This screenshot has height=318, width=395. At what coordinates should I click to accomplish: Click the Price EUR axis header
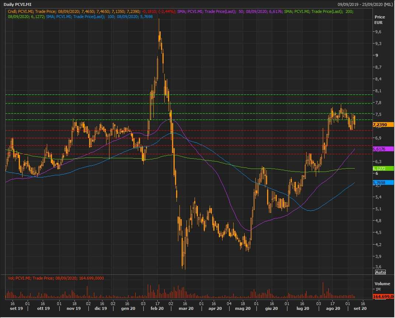tap(380, 20)
